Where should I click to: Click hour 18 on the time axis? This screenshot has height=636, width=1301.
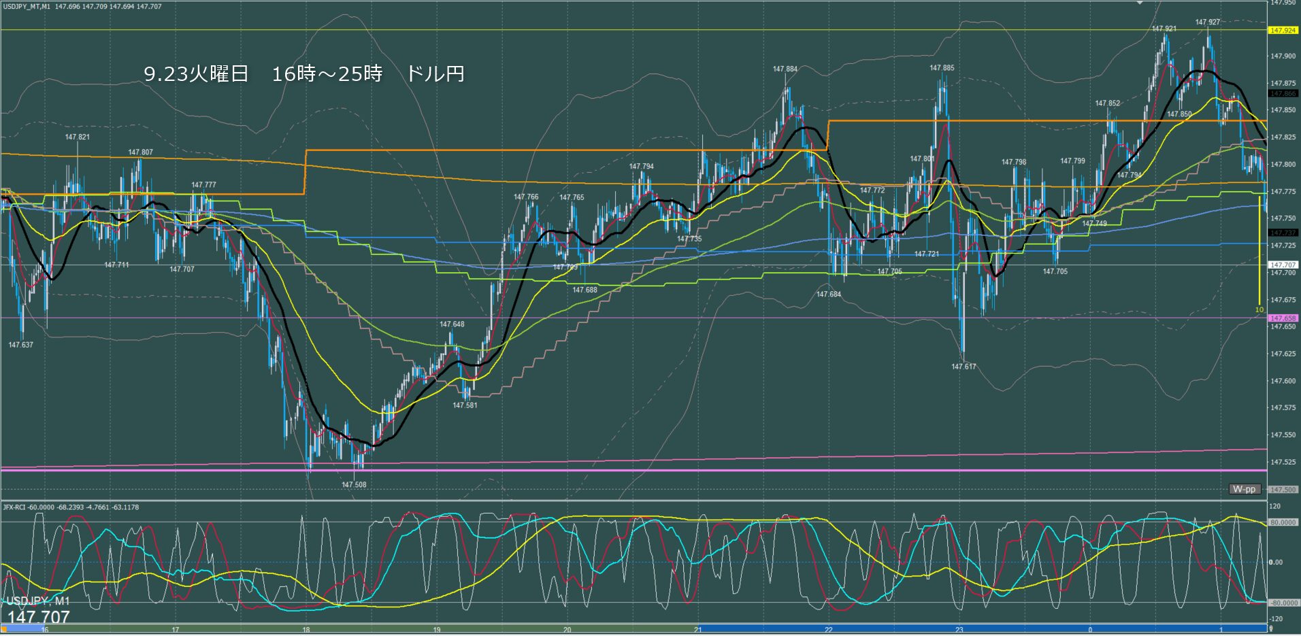coord(306,630)
